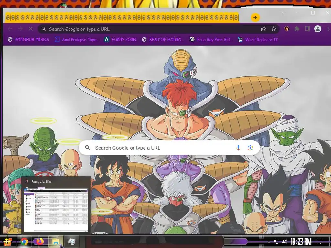Viewport: 331px width, 248px height.
Task: Go forward with the forward arrow
Action: (x=20, y=29)
